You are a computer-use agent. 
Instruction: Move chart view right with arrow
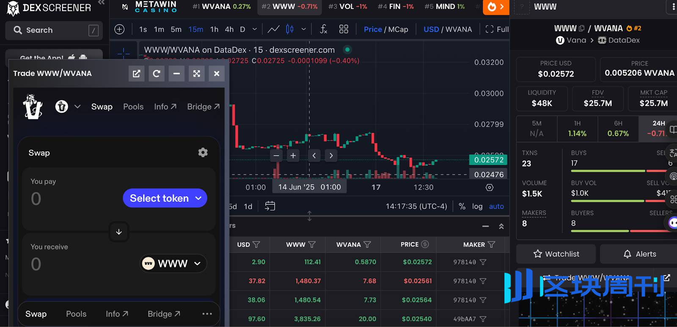331,156
